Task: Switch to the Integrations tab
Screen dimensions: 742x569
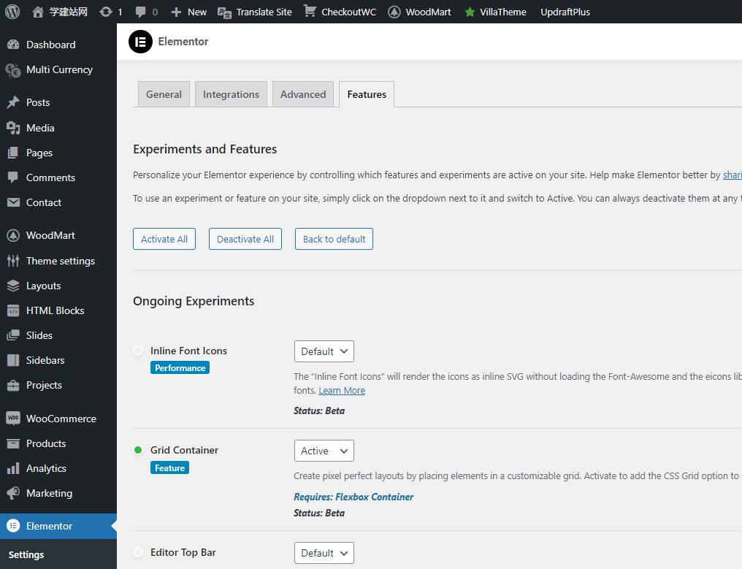Action: coord(231,94)
